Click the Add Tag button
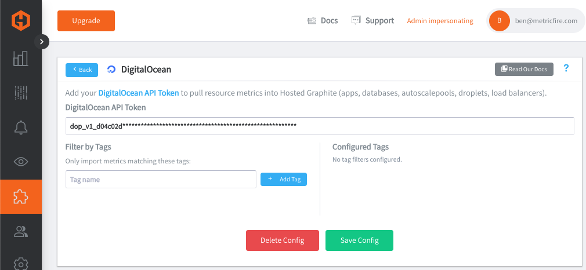The height and width of the screenshot is (270, 586). coord(284,179)
